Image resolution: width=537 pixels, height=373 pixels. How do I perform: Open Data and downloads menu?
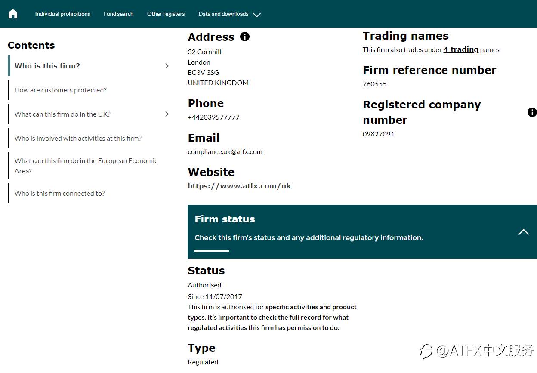pyautogui.click(x=223, y=14)
